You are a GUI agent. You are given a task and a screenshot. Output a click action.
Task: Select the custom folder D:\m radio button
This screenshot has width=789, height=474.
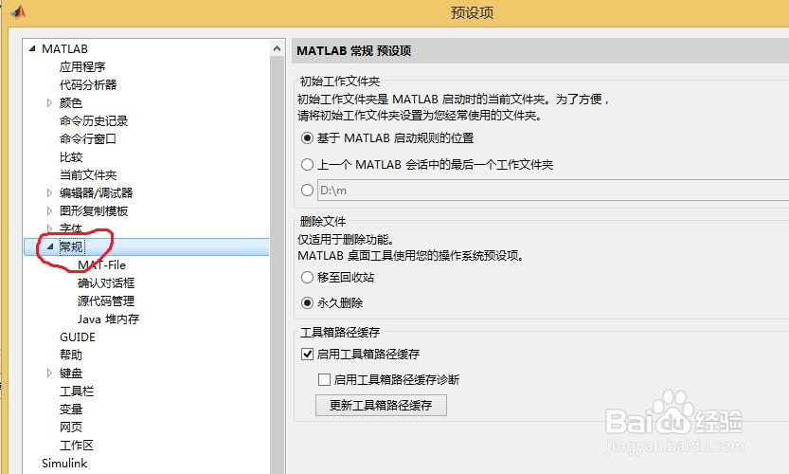[307, 191]
